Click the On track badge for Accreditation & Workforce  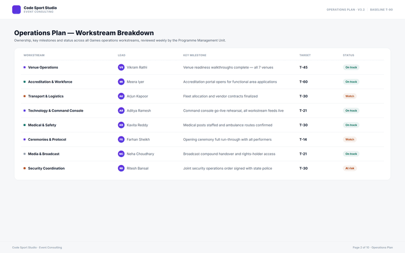point(351,82)
